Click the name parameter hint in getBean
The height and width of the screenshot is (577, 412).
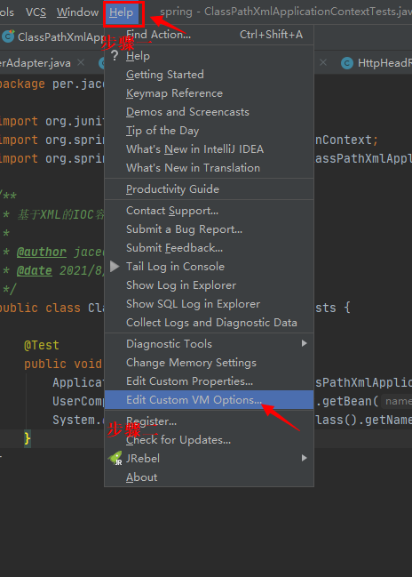coord(398,401)
